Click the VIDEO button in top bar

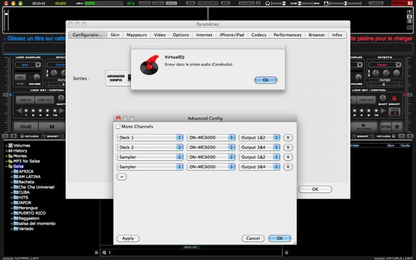click(x=158, y=3)
